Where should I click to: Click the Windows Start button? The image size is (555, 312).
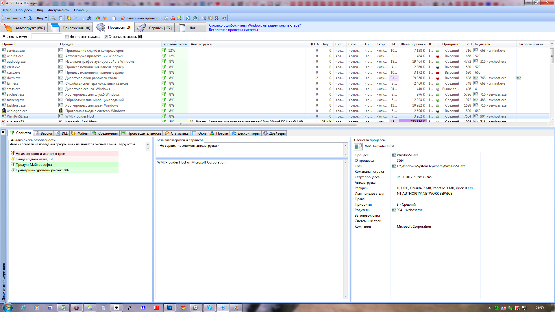8,307
